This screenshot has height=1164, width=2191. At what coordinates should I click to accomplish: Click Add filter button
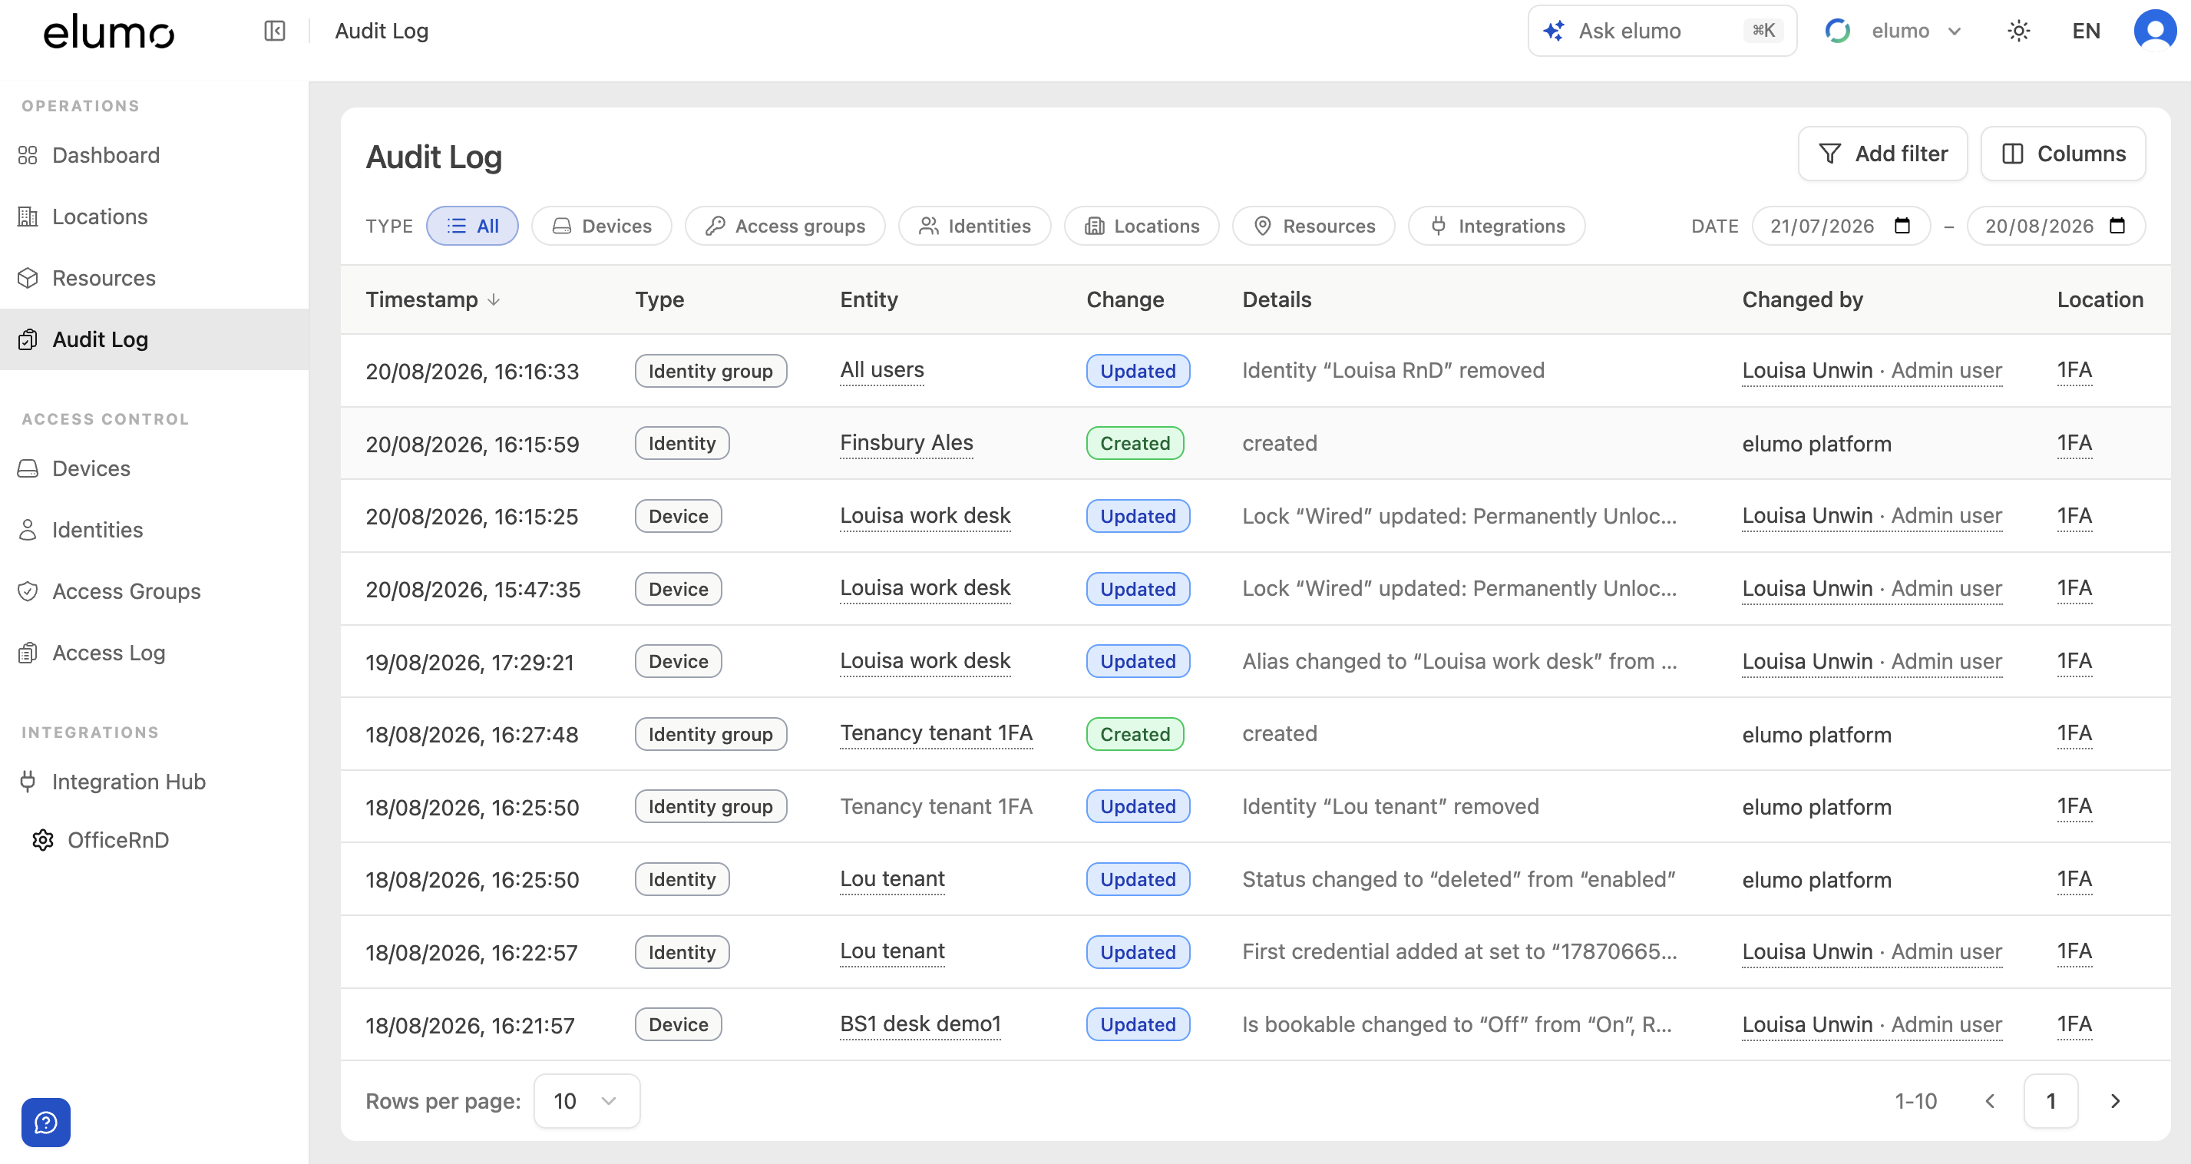1882,153
